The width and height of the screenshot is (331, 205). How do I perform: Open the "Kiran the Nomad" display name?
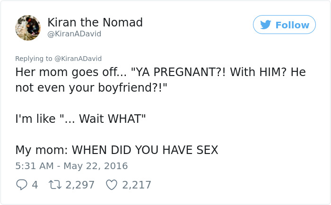pyautogui.click(x=95, y=22)
